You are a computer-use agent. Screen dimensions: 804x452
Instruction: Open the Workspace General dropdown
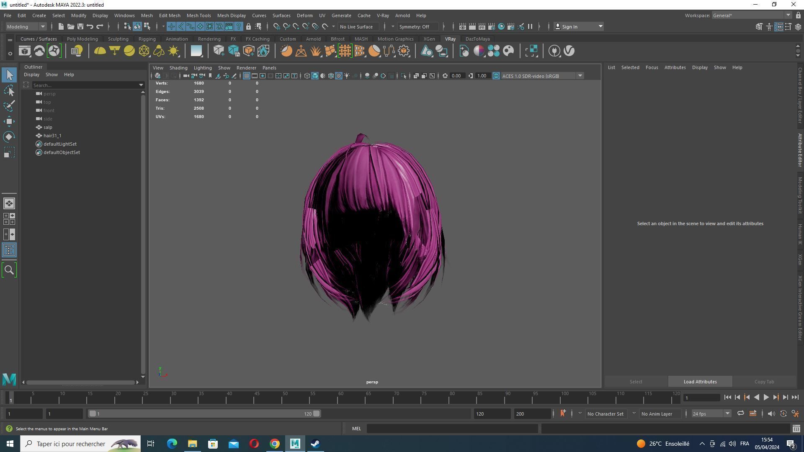(x=752, y=15)
